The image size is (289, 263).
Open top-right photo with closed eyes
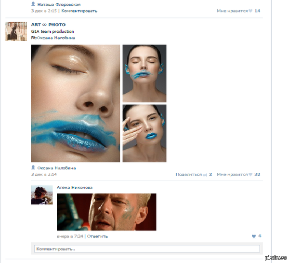point(144,73)
